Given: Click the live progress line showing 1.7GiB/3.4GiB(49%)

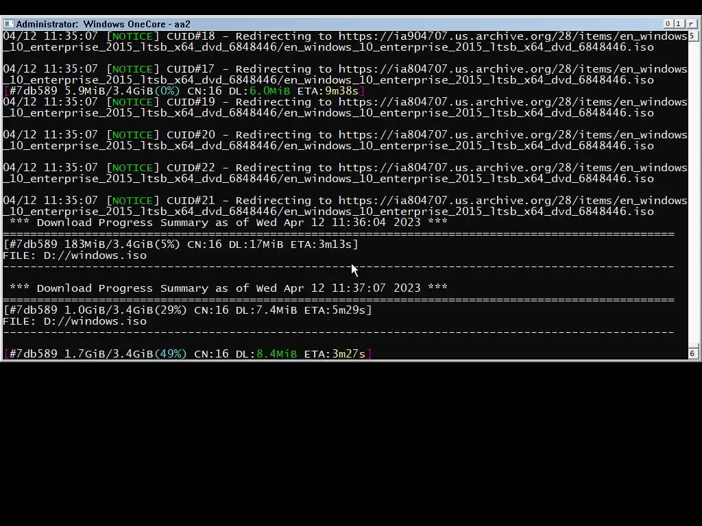Looking at the screenshot, I should (x=188, y=354).
